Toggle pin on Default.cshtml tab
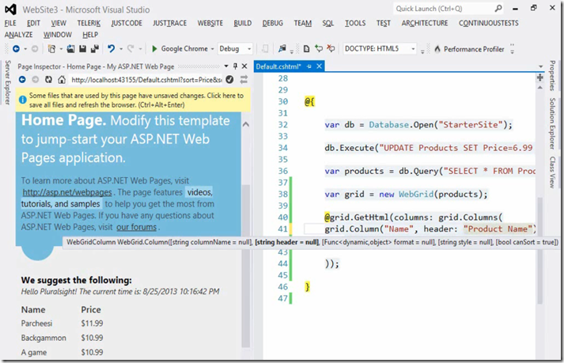Screen dimensions: 564x363 309,66
